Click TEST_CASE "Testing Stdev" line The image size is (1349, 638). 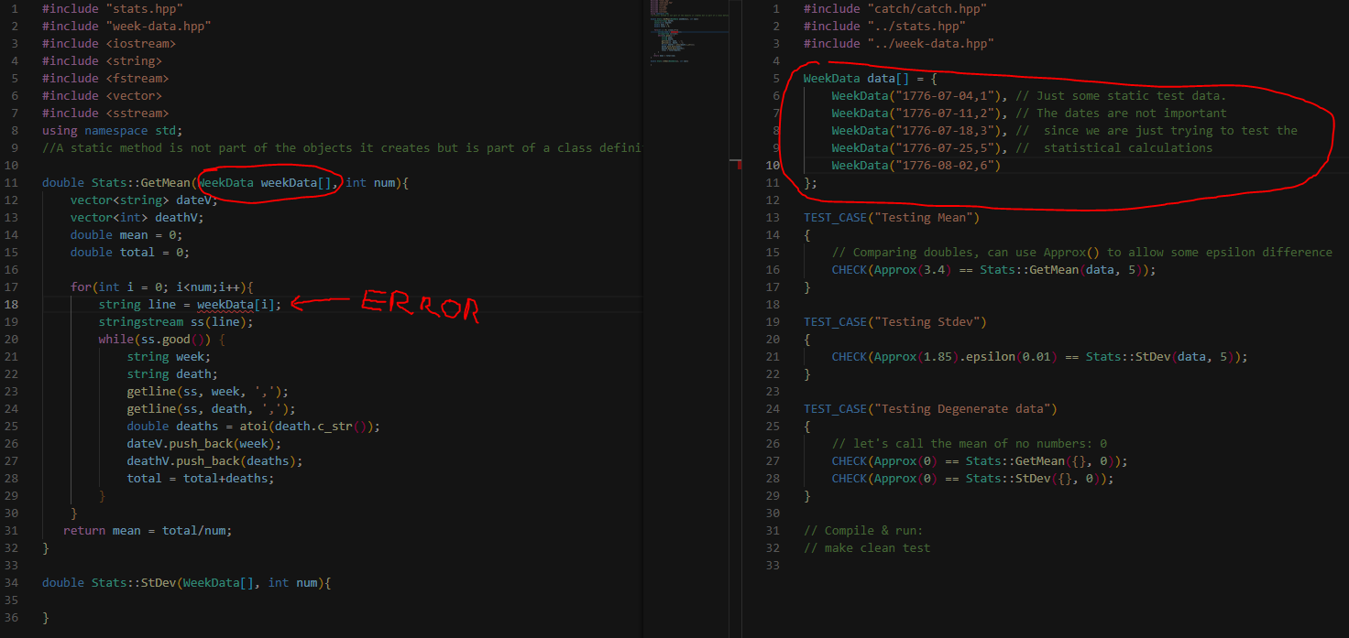pyautogui.click(x=895, y=321)
